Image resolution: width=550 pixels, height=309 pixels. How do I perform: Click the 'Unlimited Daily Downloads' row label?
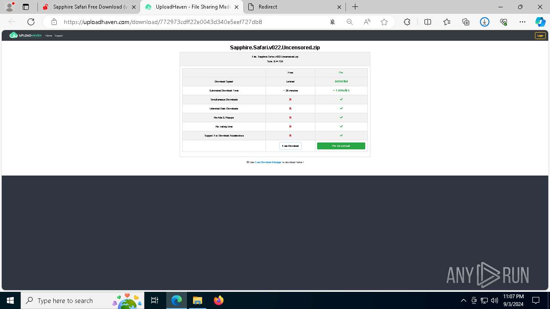[224, 109]
